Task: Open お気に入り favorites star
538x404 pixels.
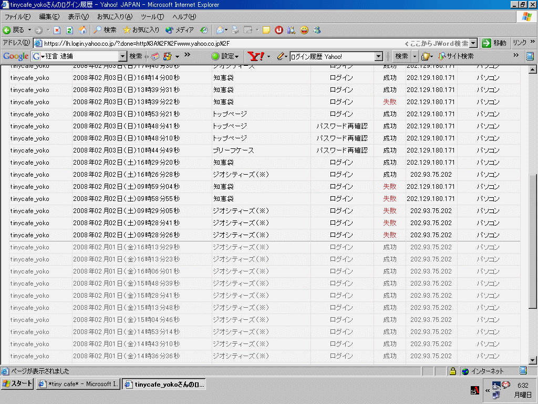Action: 141,30
